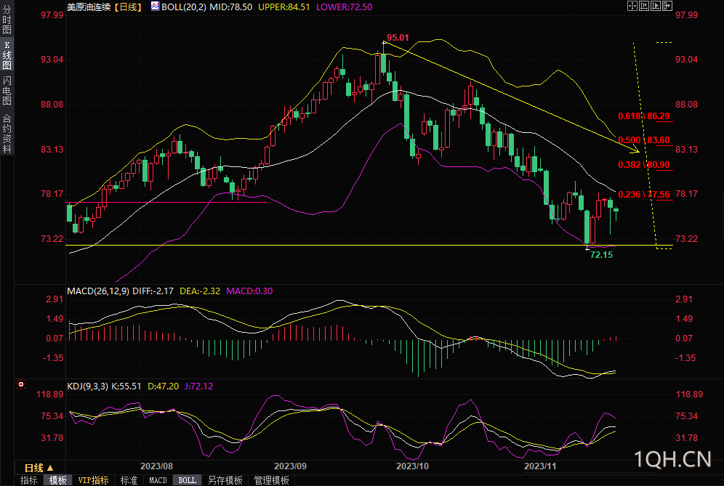The height and width of the screenshot is (486, 724).
Task: Click the BOLL indicator icon beside the title
Action: (155, 7)
